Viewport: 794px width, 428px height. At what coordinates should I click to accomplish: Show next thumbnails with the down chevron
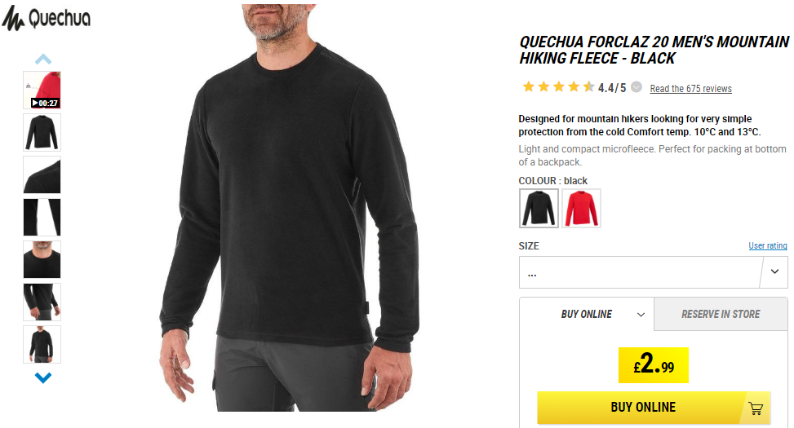pyautogui.click(x=43, y=377)
